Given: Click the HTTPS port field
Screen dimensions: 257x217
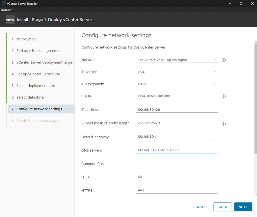Looking at the screenshot, I should (177, 190).
